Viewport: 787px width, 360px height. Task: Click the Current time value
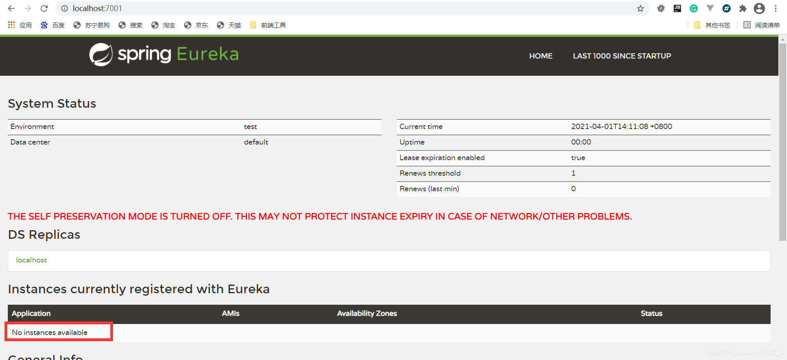pos(621,127)
